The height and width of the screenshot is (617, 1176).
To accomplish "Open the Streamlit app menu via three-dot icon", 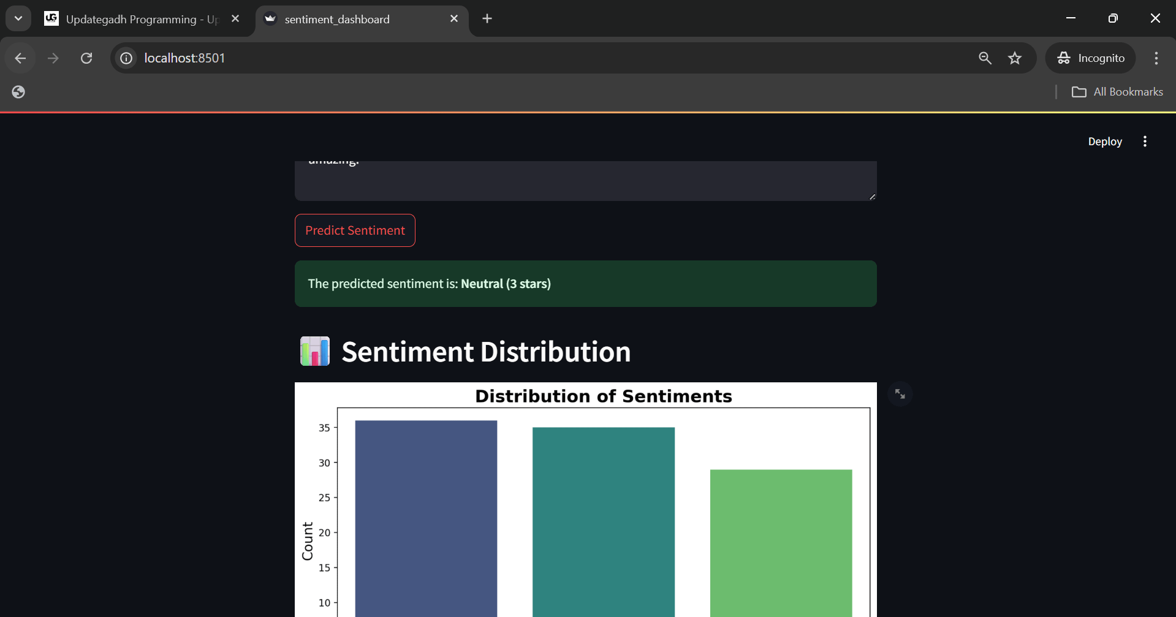I will [x=1145, y=141].
